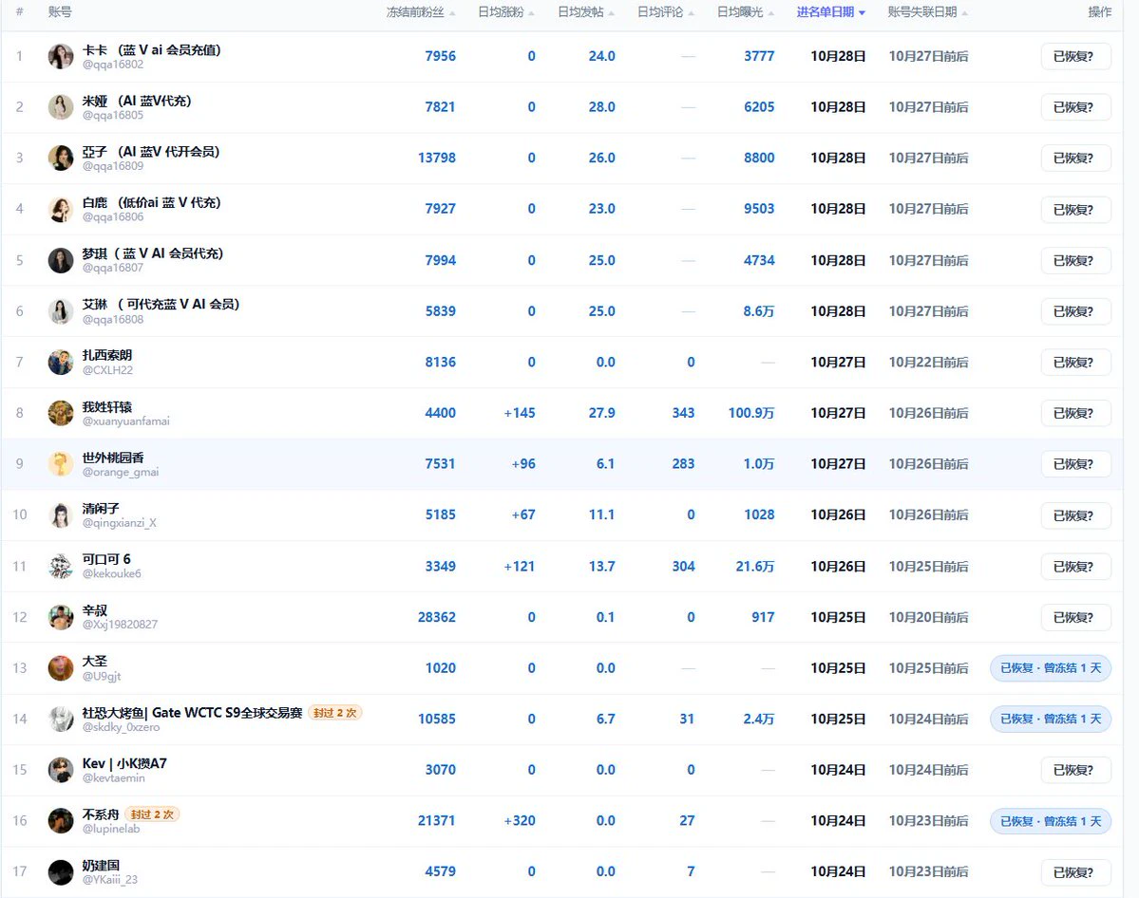Click the handle @kekouke6
This screenshot has width=1139, height=898.
[x=112, y=573]
